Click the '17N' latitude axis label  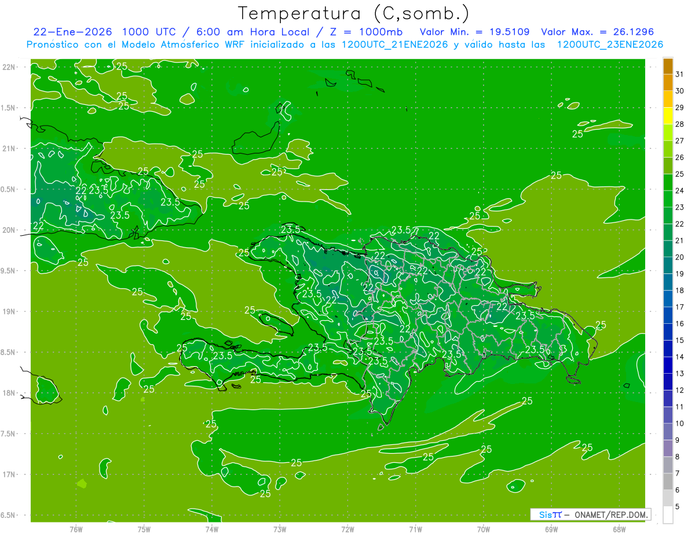pyautogui.click(x=10, y=474)
